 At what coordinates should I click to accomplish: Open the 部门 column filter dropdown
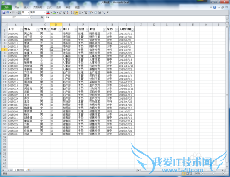click(x=76, y=30)
